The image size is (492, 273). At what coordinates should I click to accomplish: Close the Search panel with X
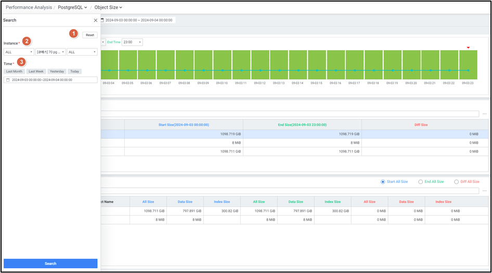(x=95, y=20)
